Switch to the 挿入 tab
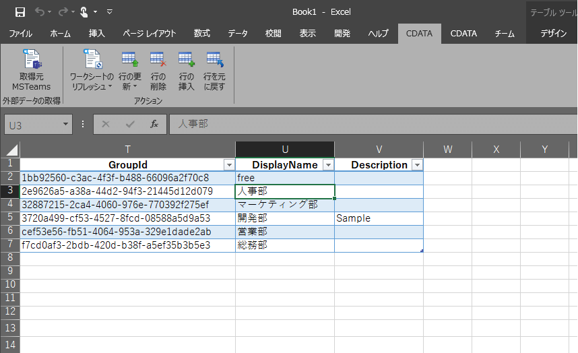This screenshot has width=578, height=353. pyautogui.click(x=96, y=34)
